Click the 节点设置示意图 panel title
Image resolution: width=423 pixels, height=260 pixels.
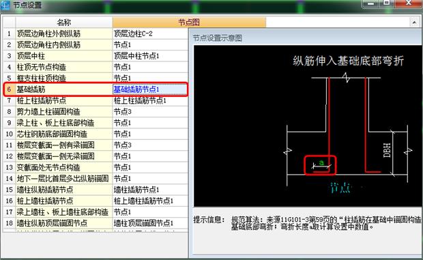tap(218, 38)
